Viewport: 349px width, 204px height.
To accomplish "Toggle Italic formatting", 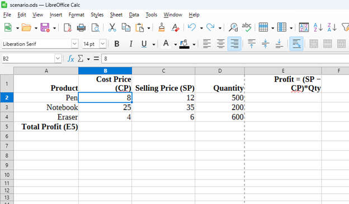I will tap(131, 44).
